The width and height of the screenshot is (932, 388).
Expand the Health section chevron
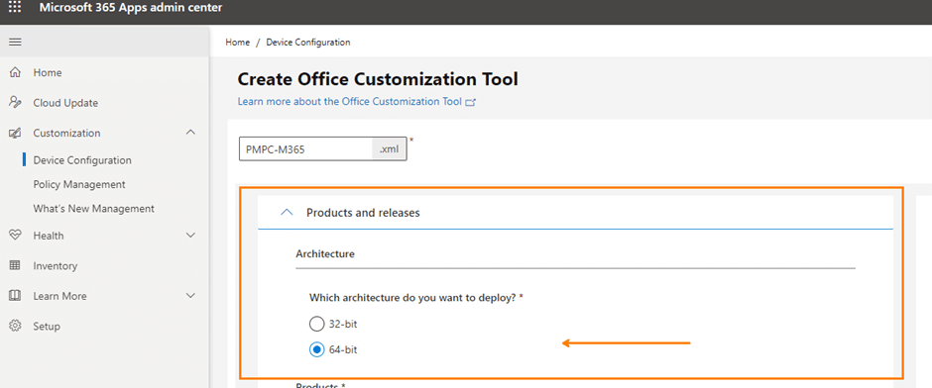point(190,236)
